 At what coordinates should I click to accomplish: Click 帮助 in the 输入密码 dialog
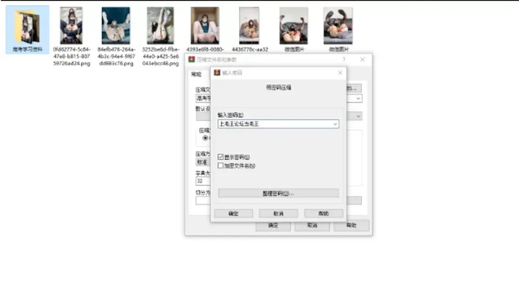[x=323, y=214]
